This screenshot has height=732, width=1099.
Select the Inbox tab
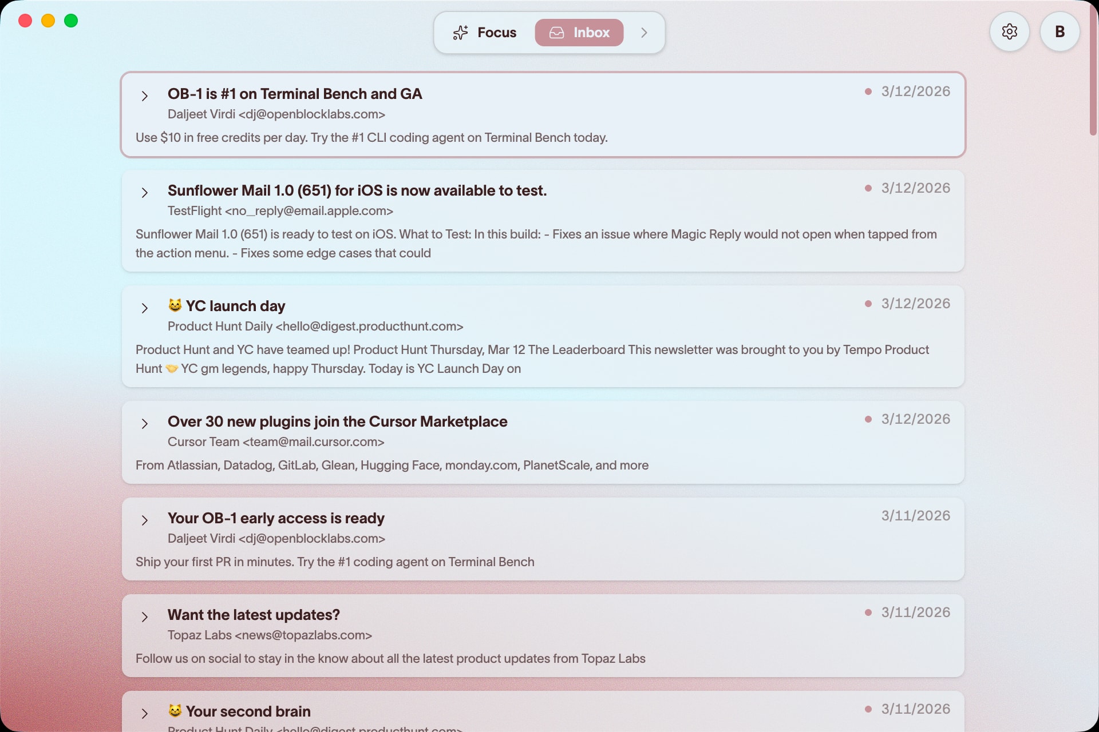tap(579, 33)
